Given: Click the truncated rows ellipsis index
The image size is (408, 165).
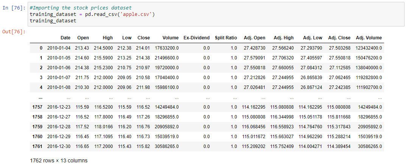Looking at the screenshot, I should [x=40, y=98].
